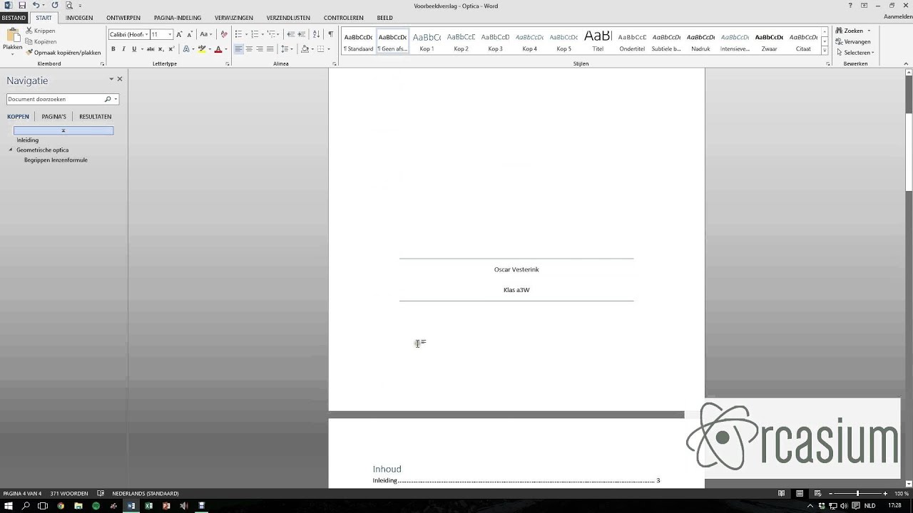913x513 pixels.
Task: Align text left
Action: [239, 49]
